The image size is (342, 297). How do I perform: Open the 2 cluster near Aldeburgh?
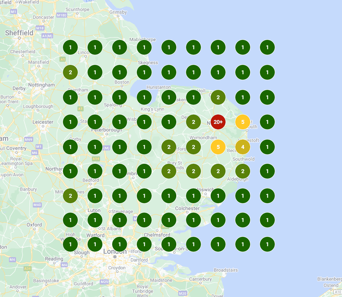click(243, 171)
